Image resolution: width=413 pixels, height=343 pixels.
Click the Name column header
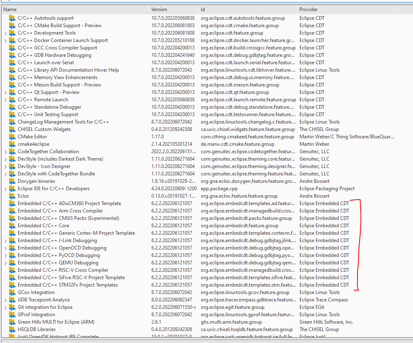(x=74, y=9)
